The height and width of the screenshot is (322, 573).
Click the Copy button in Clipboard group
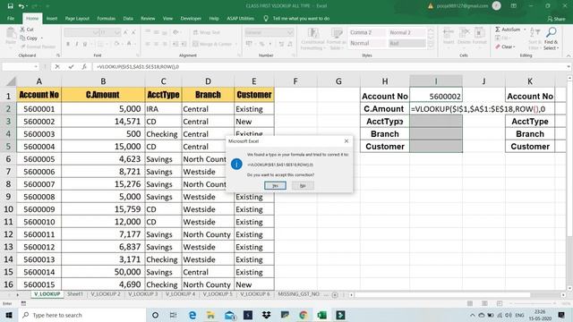click(30, 38)
